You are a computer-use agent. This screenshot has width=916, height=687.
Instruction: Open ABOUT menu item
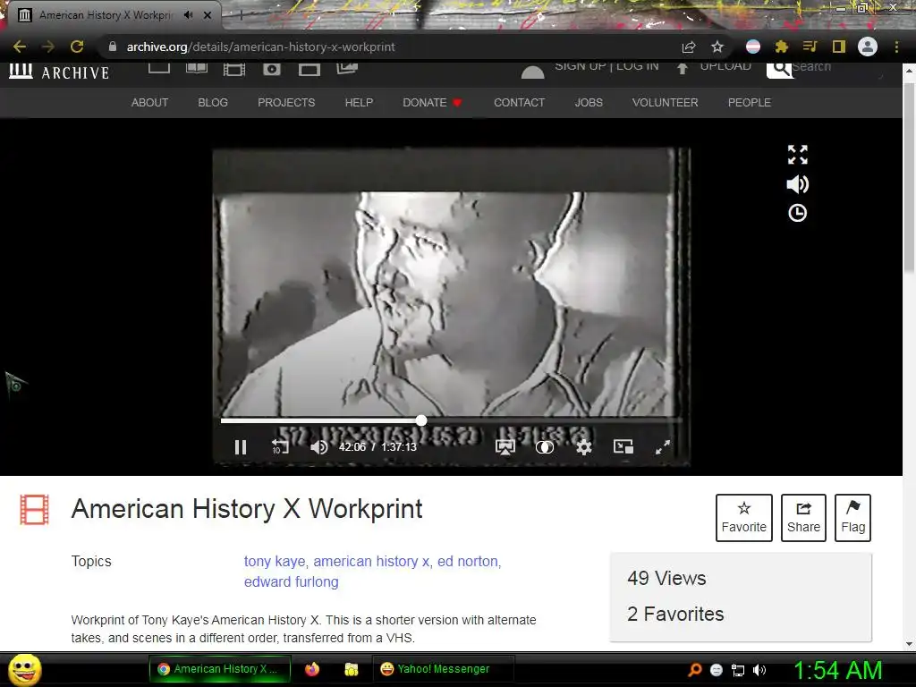point(149,102)
